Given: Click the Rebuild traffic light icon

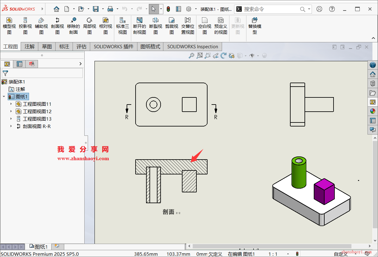Looking at the screenshot, I should (x=168, y=9).
